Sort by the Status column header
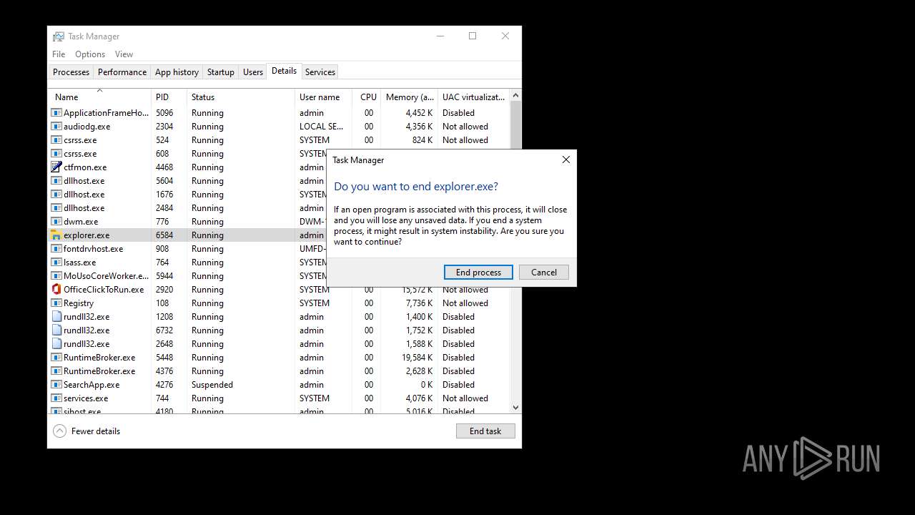Viewport: 915px width, 515px height. 241,97
